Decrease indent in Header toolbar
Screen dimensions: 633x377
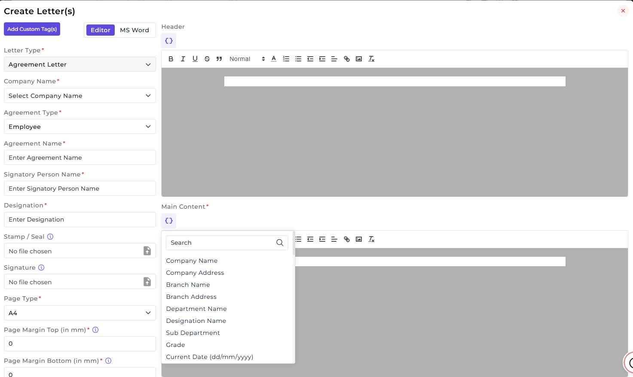pos(310,59)
